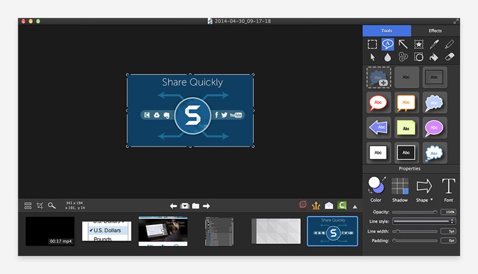Click the red record capture icon

303,205
